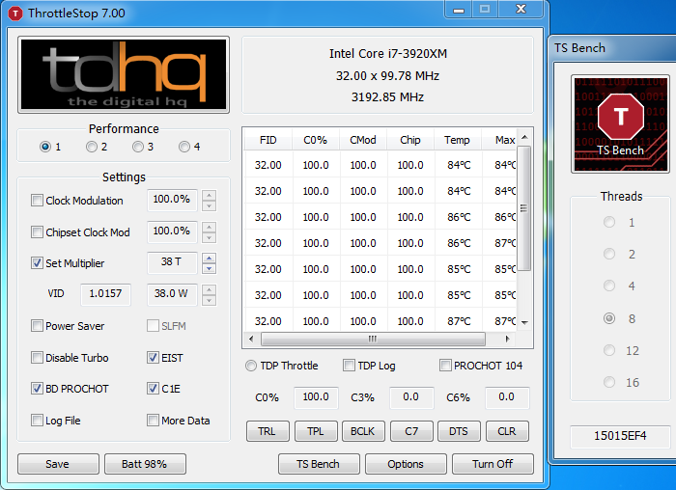Open the TRL turbo ratio limits button
Image resolution: width=676 pixels, height=490 pixels.
(268, 431)
